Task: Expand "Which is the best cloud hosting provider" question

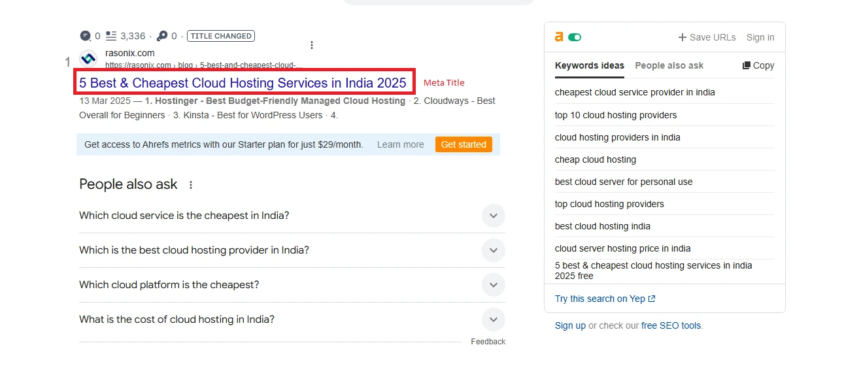Action: (x=493, y=250)
